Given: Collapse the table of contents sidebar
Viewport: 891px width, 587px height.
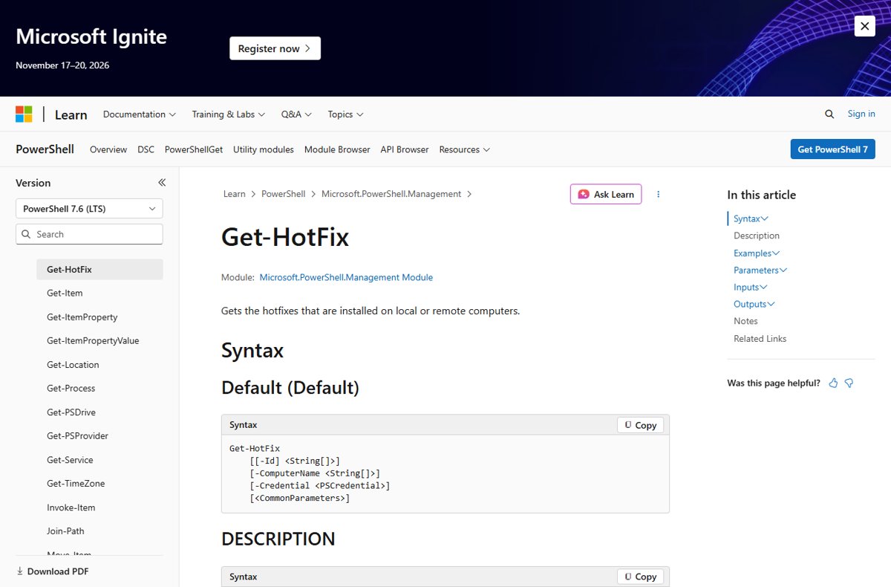Looking at the screenshot, I should point(162,183).
